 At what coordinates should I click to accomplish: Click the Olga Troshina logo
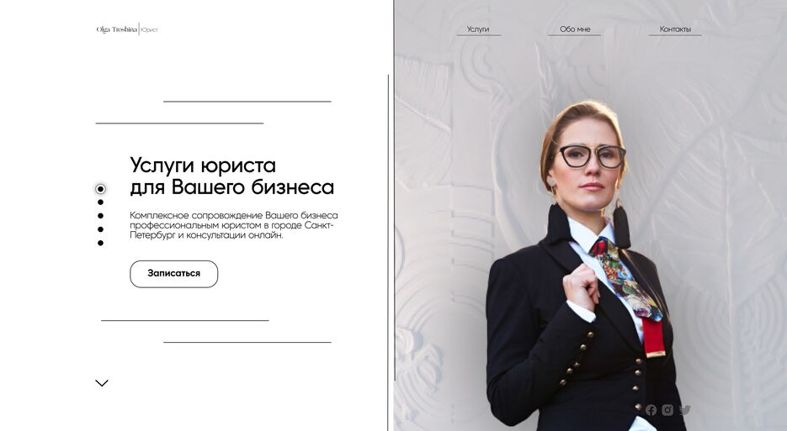click(x=116, y=29)
